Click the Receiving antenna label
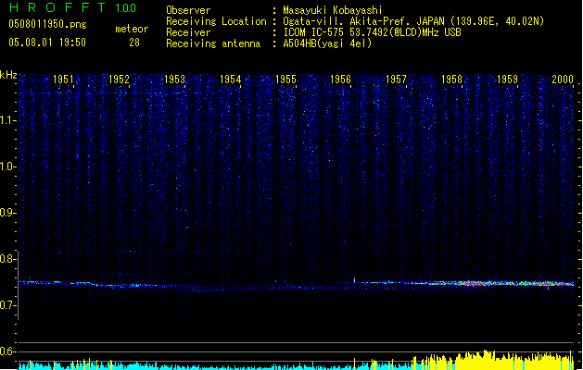Image resolution: width=583 pixels, height=370 pixels. [213, 43]
